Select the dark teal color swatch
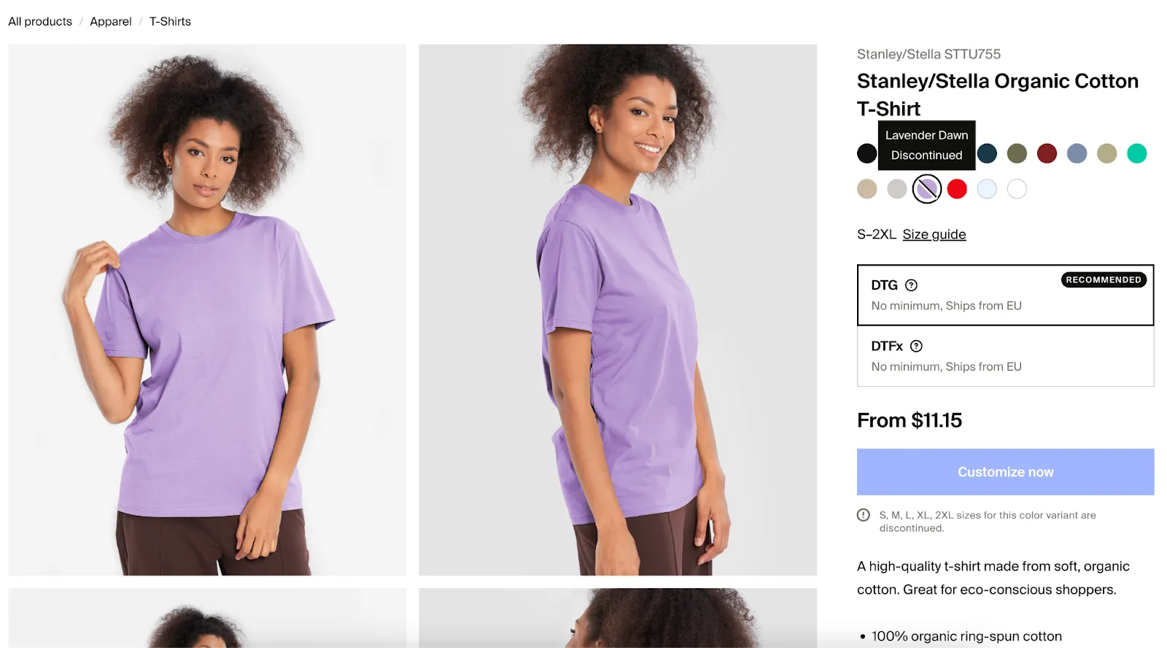1167x648 pixels. [x=987, y=153]
